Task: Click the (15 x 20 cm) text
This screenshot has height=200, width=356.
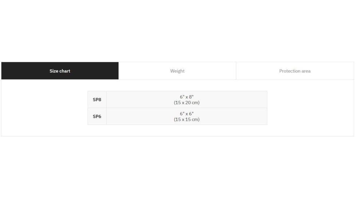Action: pos(186,103)
